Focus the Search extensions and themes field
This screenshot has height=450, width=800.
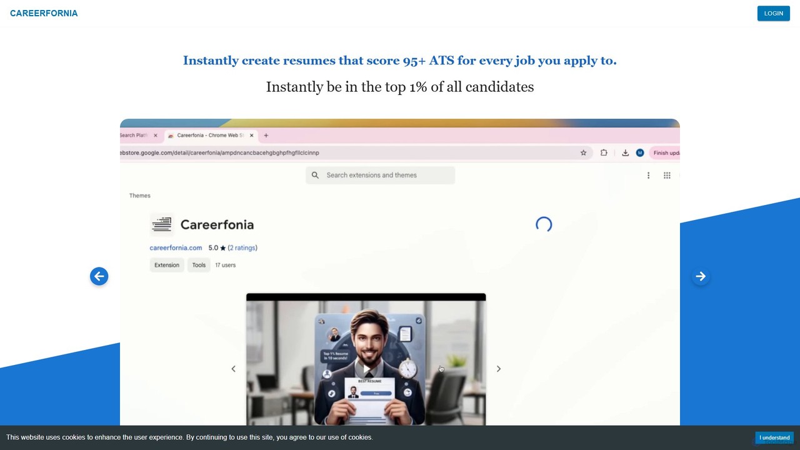pos(380,175)
